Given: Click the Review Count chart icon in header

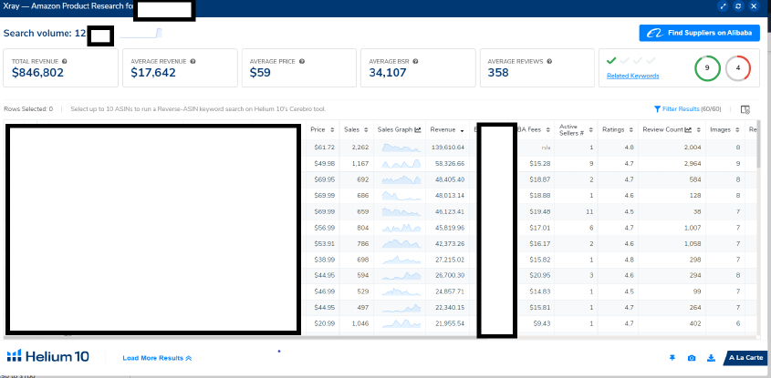Looking at the screenshot, I should pos(688,130).
